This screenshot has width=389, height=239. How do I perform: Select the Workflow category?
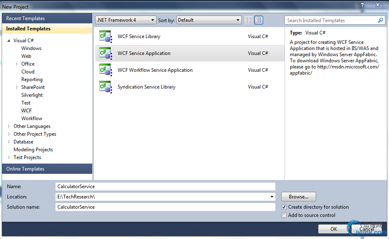tap(32, 118)
